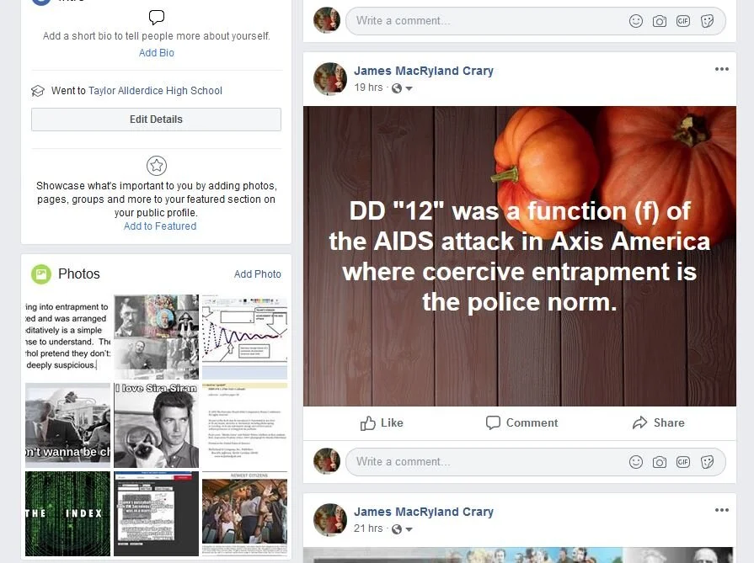Click the speech bubble bio icon
Image resolution: width=754 pixels, height=563 pixels.
(x=157, y=18)
